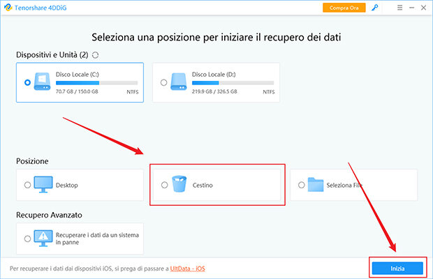Select the Disco Locale (C:) radio button
The image size is (433, 279).
[27, 82]
